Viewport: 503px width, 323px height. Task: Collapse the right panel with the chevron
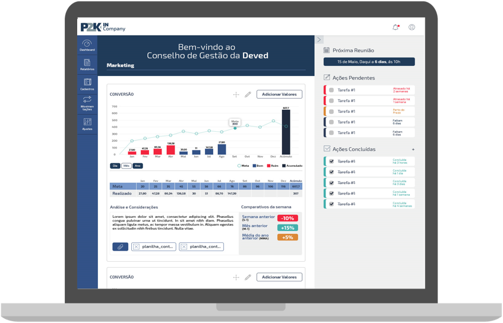point(319,39)
